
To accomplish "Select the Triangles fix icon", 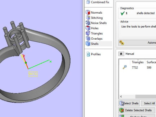I will pyautogui.click(x=88, y=33).
